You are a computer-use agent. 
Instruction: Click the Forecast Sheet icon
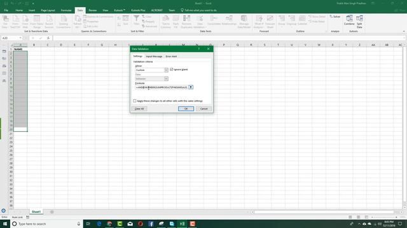pyautogui.click(x=270, y=22)
